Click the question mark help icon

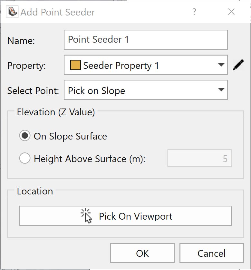(x=194, y=12)
